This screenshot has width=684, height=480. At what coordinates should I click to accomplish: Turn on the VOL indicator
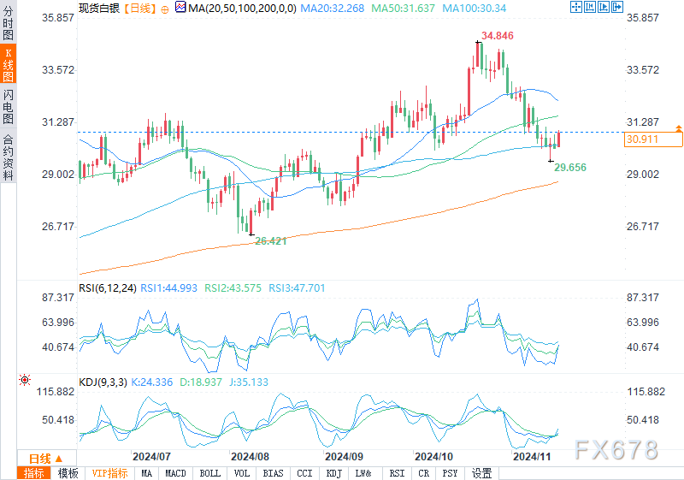[242, 473]
